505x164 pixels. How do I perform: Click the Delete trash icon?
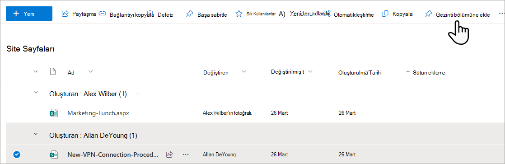pos(150,14)
